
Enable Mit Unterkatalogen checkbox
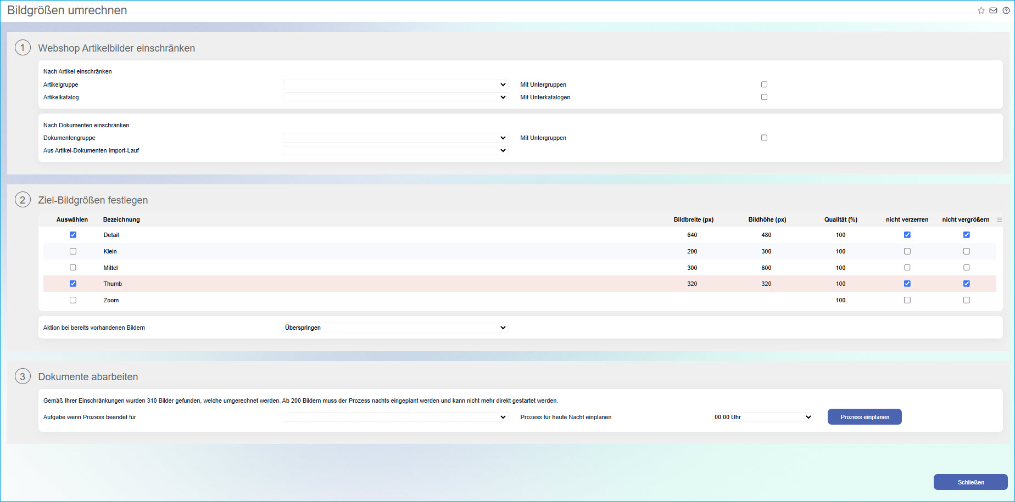[764, 97]
